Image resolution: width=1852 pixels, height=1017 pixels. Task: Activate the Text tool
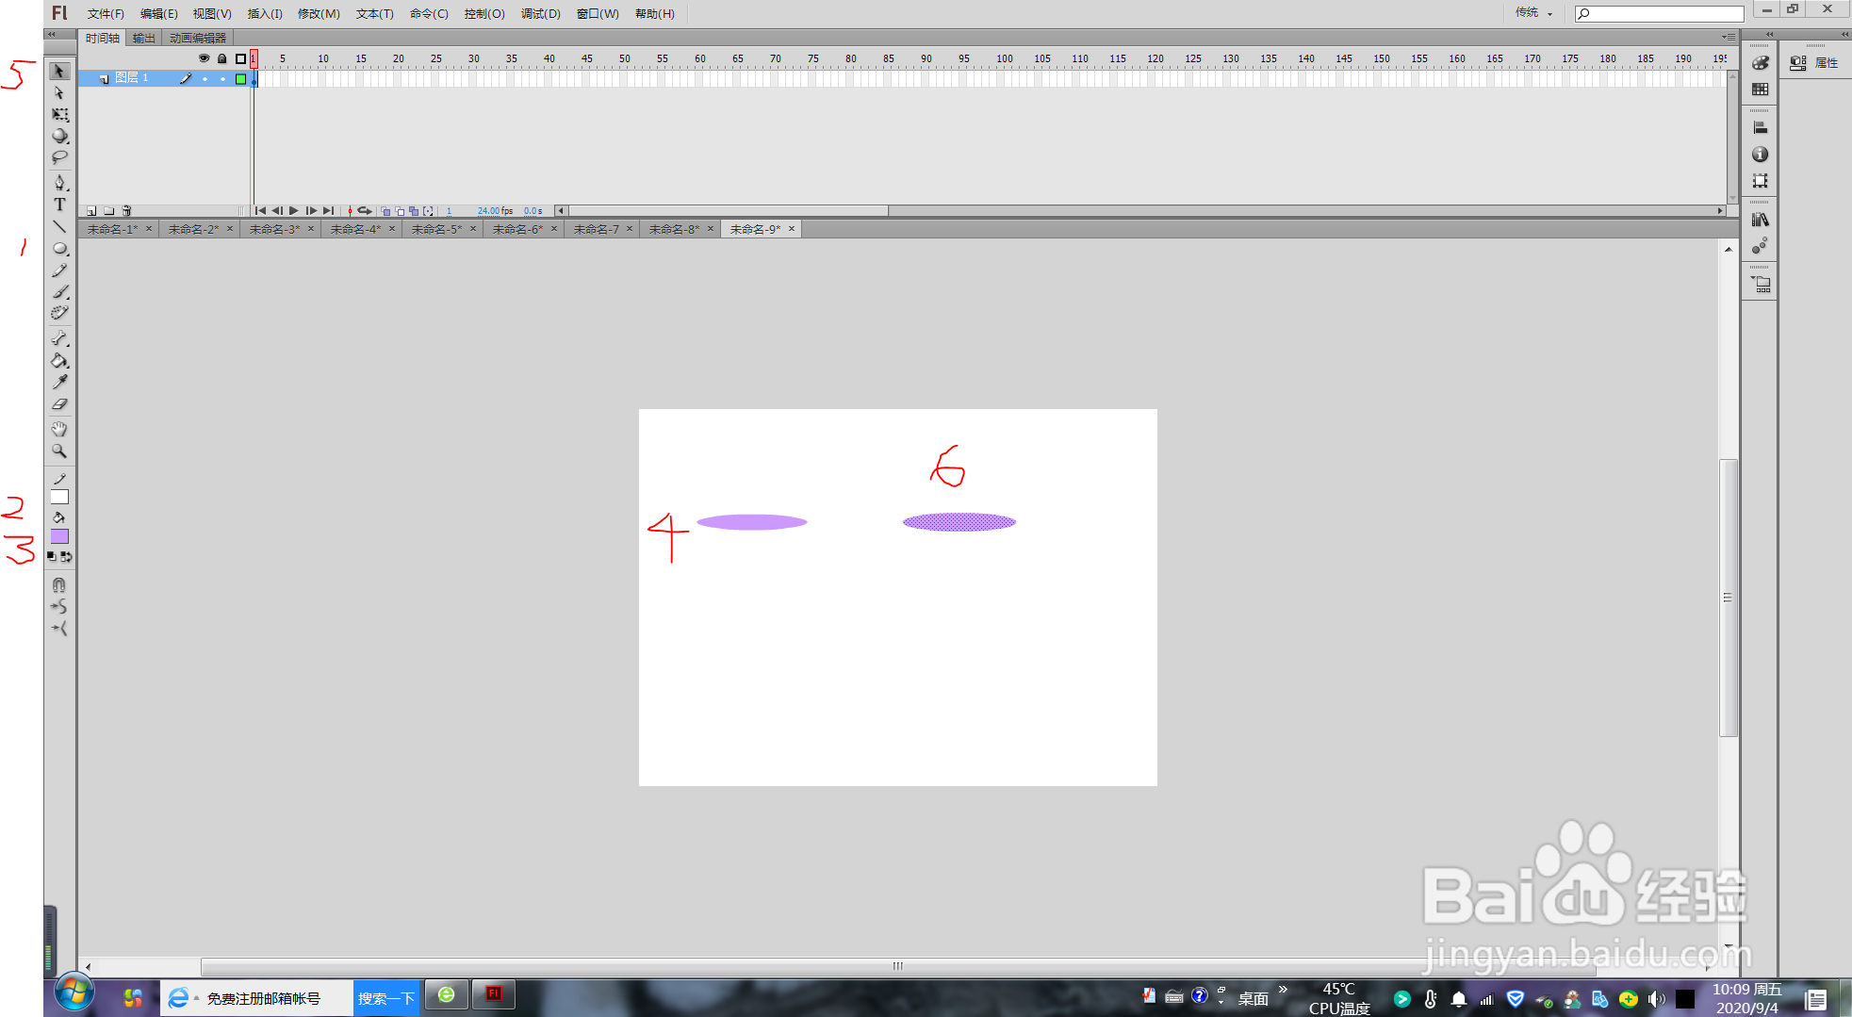(x=59, y=205)
